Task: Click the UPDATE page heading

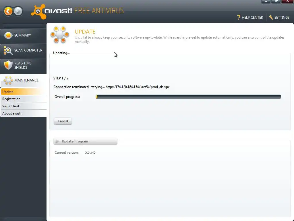Action: coord(85,32)
